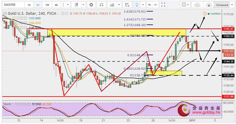This screenshot has width=236, height=124.
Task: Expand the lightbulb dropdown arrow
Action: (x=143, y=5)
